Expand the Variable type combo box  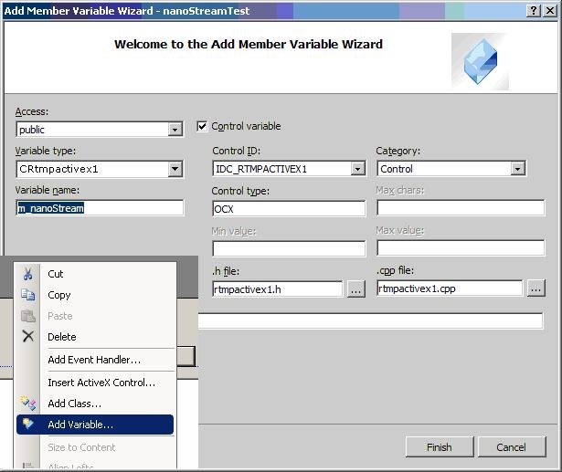pos(175,169)
